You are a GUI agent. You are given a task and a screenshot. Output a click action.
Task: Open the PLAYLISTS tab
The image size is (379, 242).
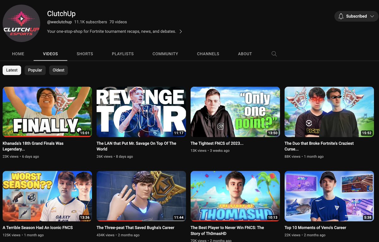(x=123, y=54)
